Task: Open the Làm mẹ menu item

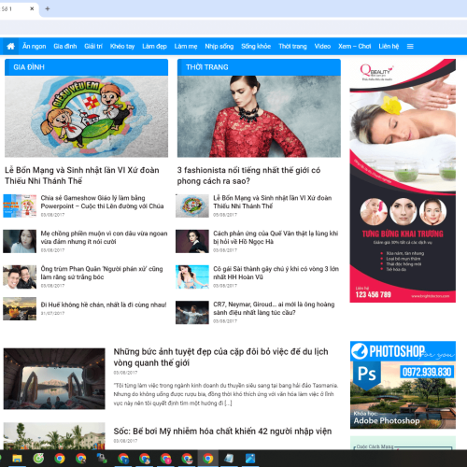Action: tap(186, 47)
